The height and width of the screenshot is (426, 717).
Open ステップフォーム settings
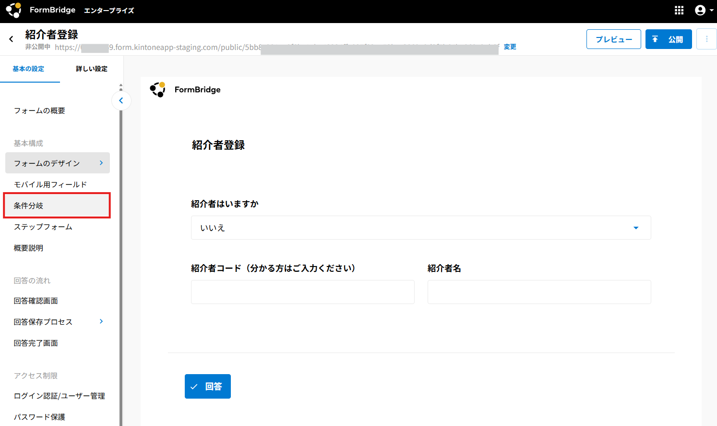tap(43, 227)
